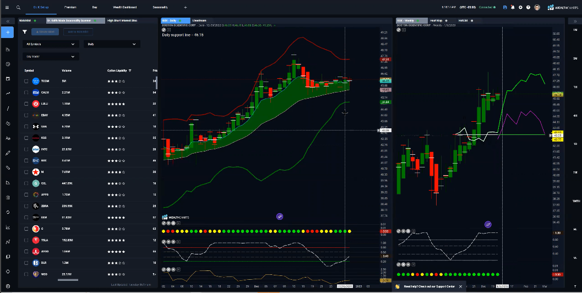Expand indicator plus box on daily chart top
Screen dimensions: 582x293
pos(169,30)
